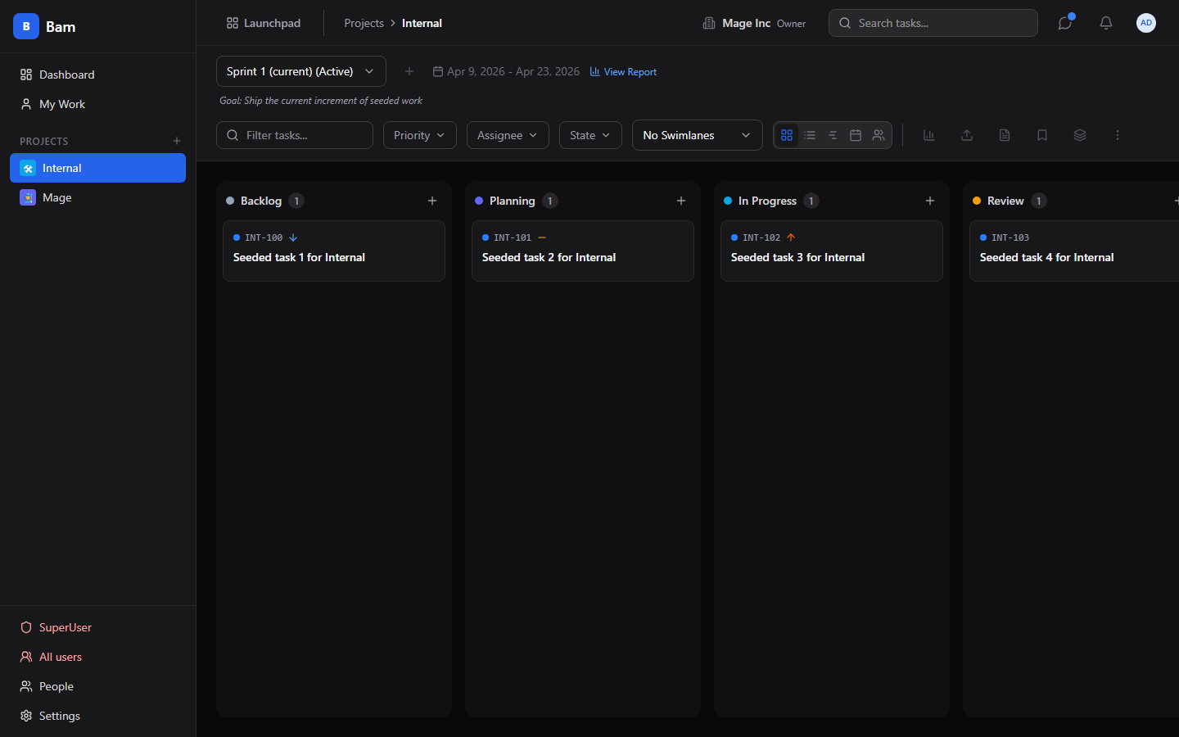Select the board grid view toggle
1179x737 pixels.
(787, 135)
